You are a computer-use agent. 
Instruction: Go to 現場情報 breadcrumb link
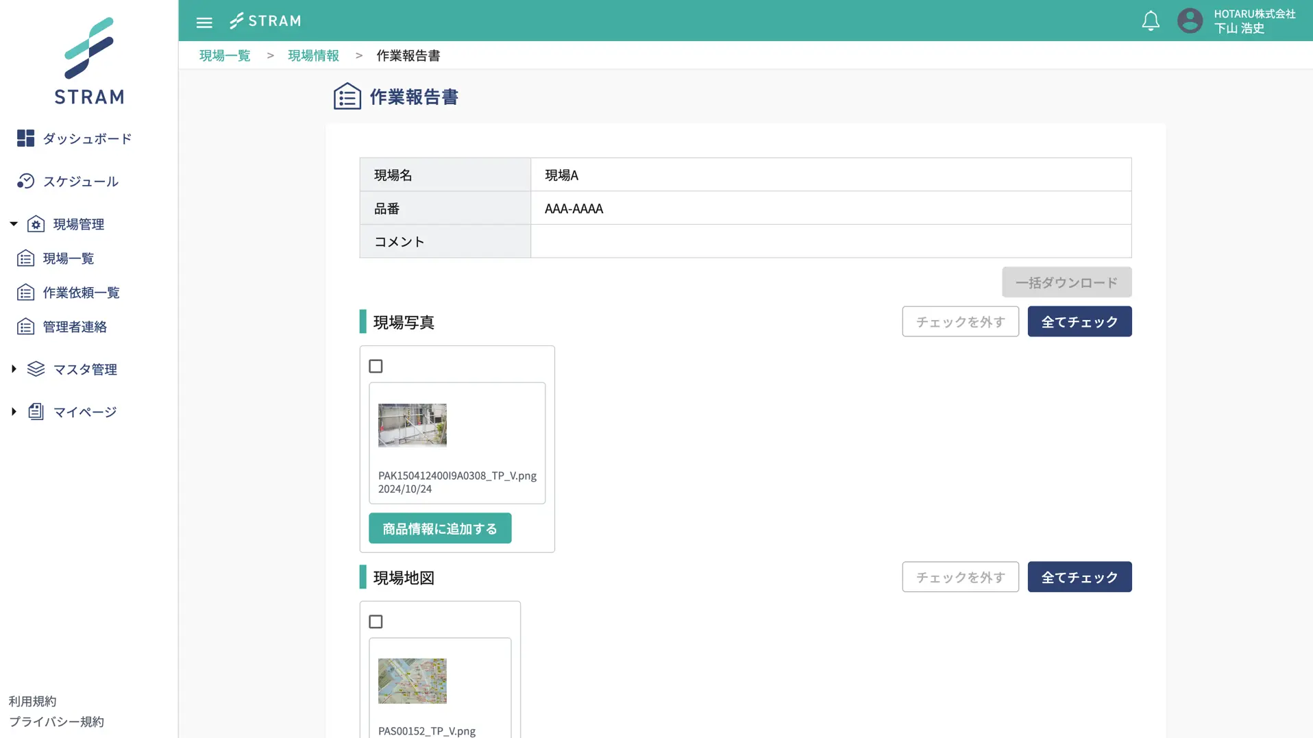(x=313, y=56)
